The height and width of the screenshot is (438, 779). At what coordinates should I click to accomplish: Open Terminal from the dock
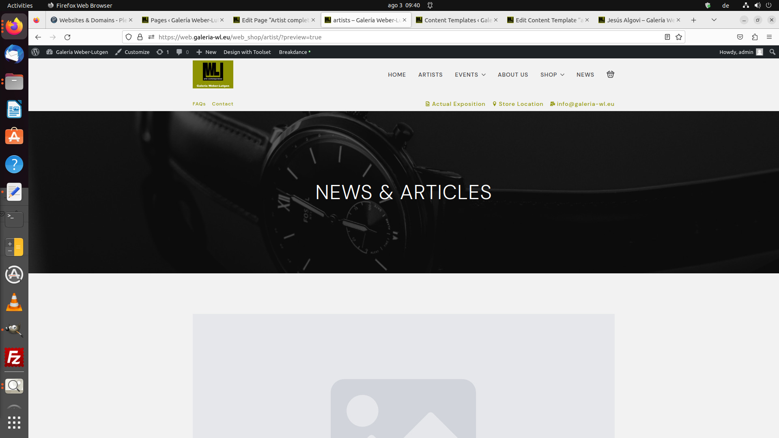coord(14,219)
